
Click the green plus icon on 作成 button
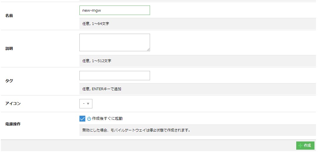(x=300, y=146)
